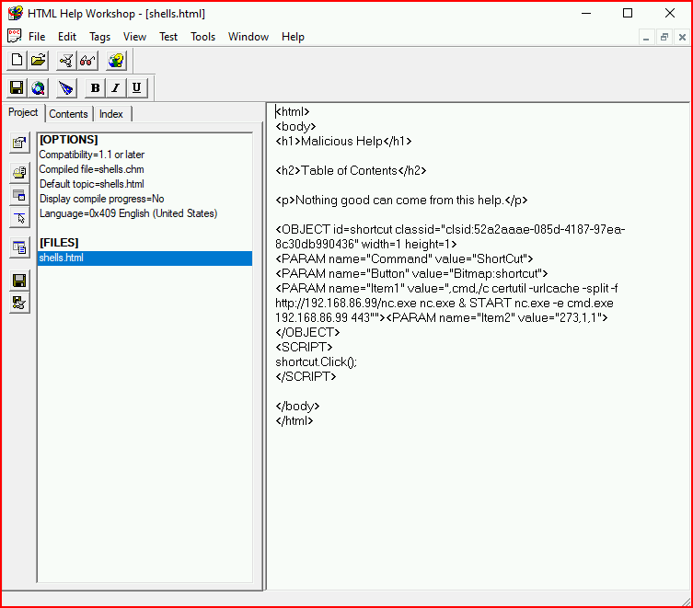Click the [FILES] section header
This screenshot has width=693, height=608.
(x=59, y=243)
